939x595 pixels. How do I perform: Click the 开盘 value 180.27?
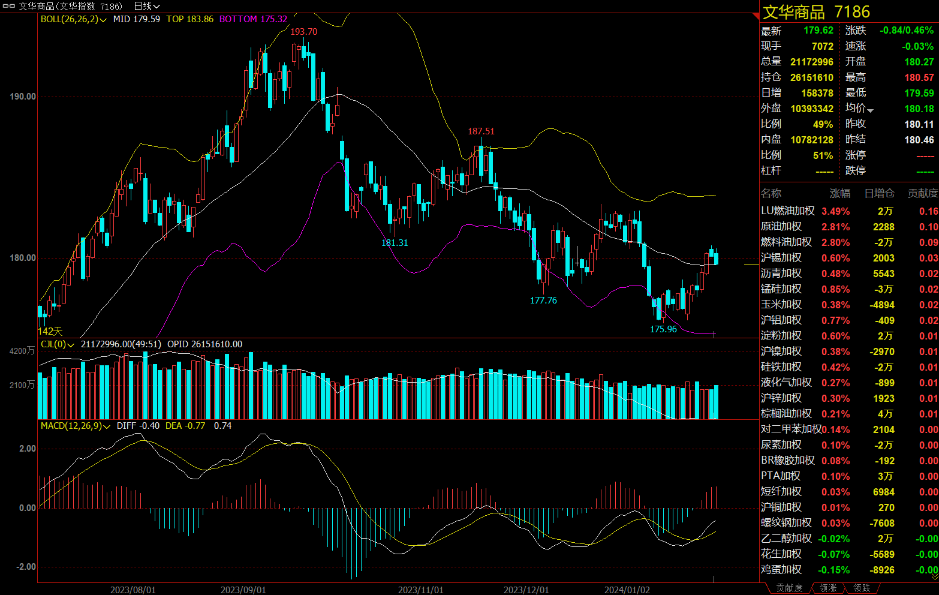(x=919, y=62)
